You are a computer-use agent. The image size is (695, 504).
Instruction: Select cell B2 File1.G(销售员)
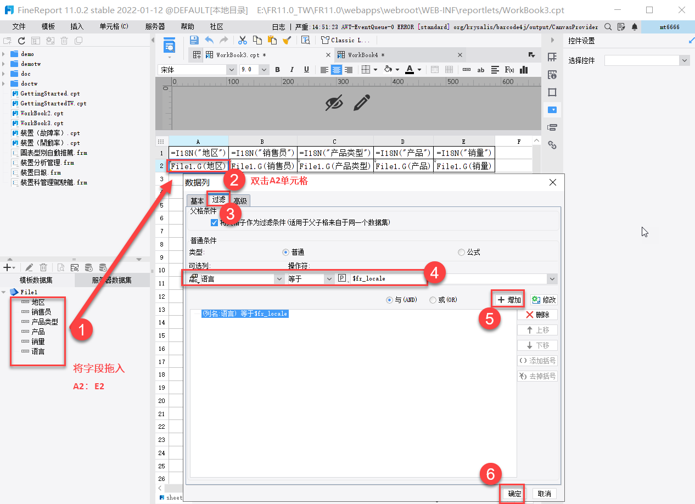(x=263, y=166)
